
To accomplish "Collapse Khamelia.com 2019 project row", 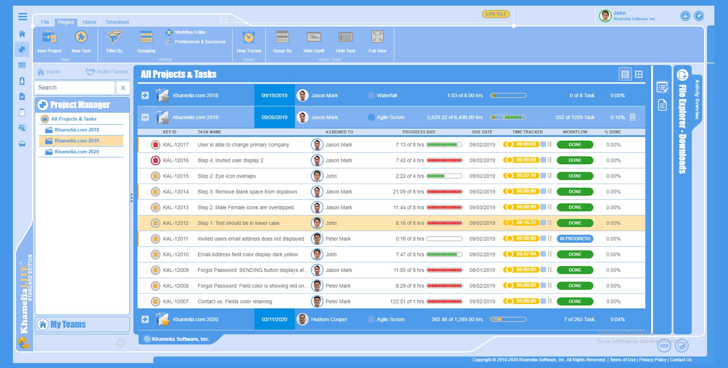I will (x=145, y=117).
